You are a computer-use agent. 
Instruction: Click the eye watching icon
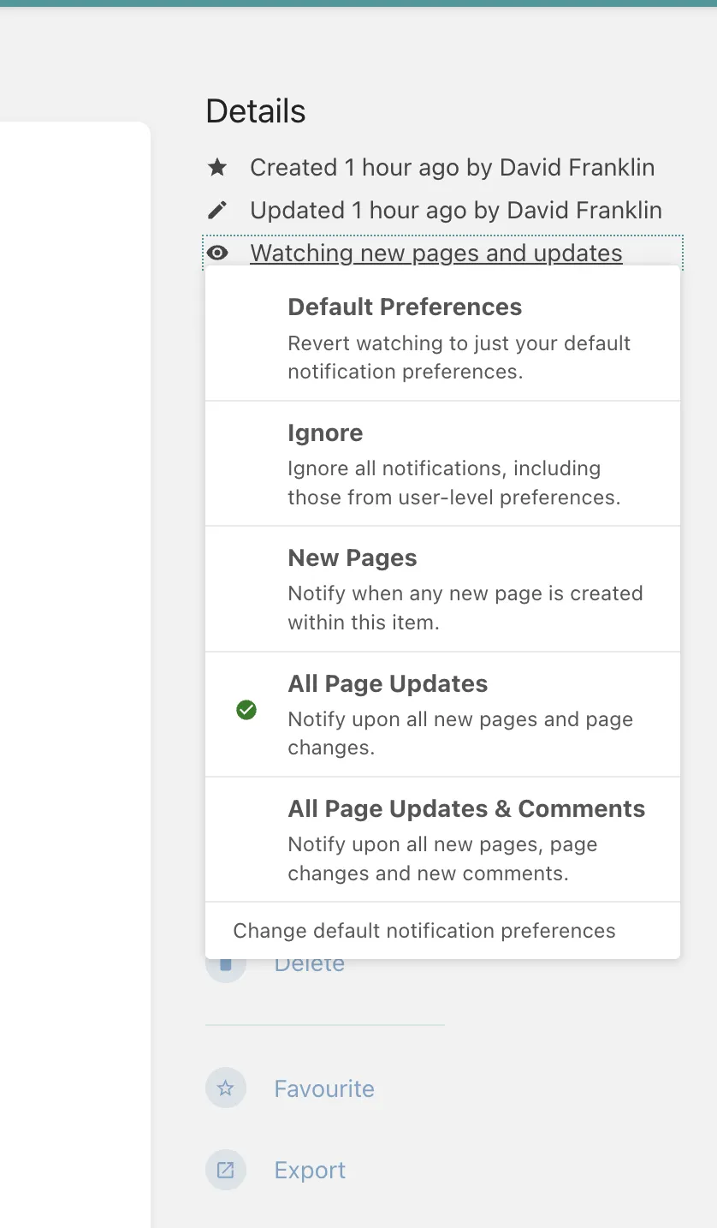tap(217, 253)
